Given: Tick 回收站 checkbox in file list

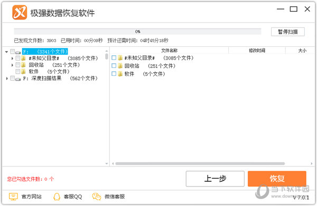Looking at the screenshot, I should pos(114,66).
